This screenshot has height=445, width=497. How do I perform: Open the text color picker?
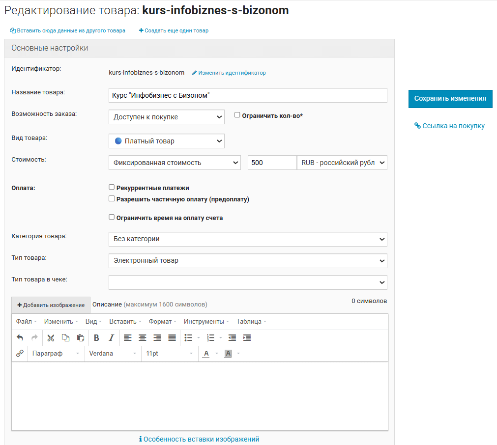coord(206,354)
